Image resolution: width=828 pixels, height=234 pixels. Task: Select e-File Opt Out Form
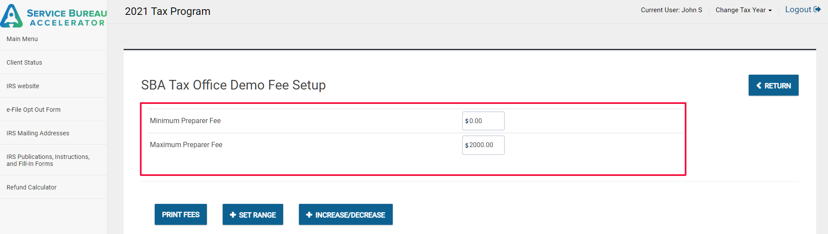34,110
